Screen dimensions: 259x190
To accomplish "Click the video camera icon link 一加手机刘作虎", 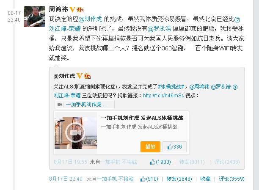I will (x=84, y=105).
